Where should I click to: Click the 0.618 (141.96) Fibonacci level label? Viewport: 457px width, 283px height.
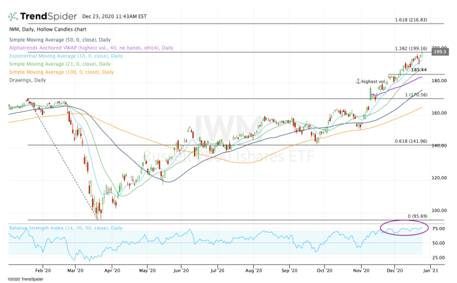(x=411, y=141)
